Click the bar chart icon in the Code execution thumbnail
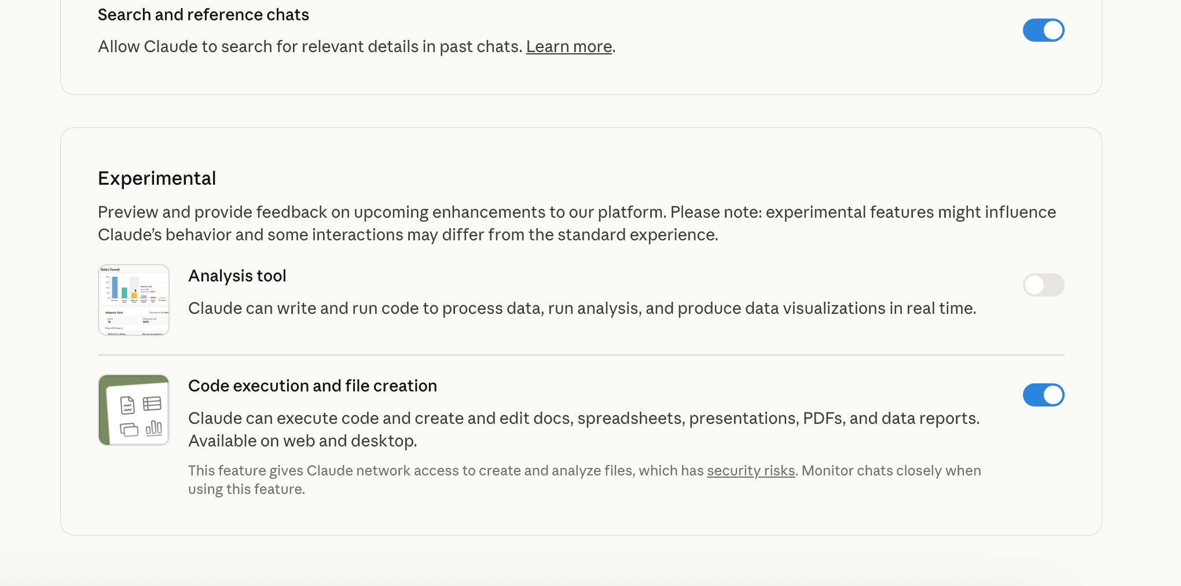The image size is (1181, 586). pos(154,428)
